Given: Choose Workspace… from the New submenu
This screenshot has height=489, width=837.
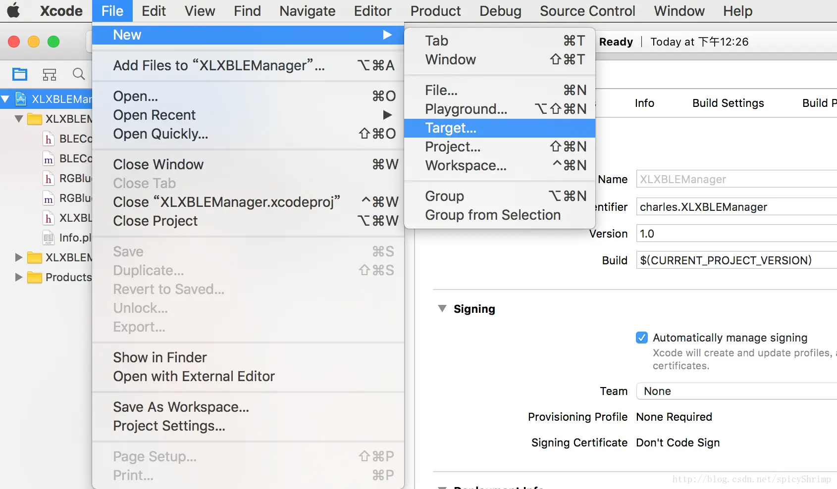Looking at the screenshot, I should (500, 166).
